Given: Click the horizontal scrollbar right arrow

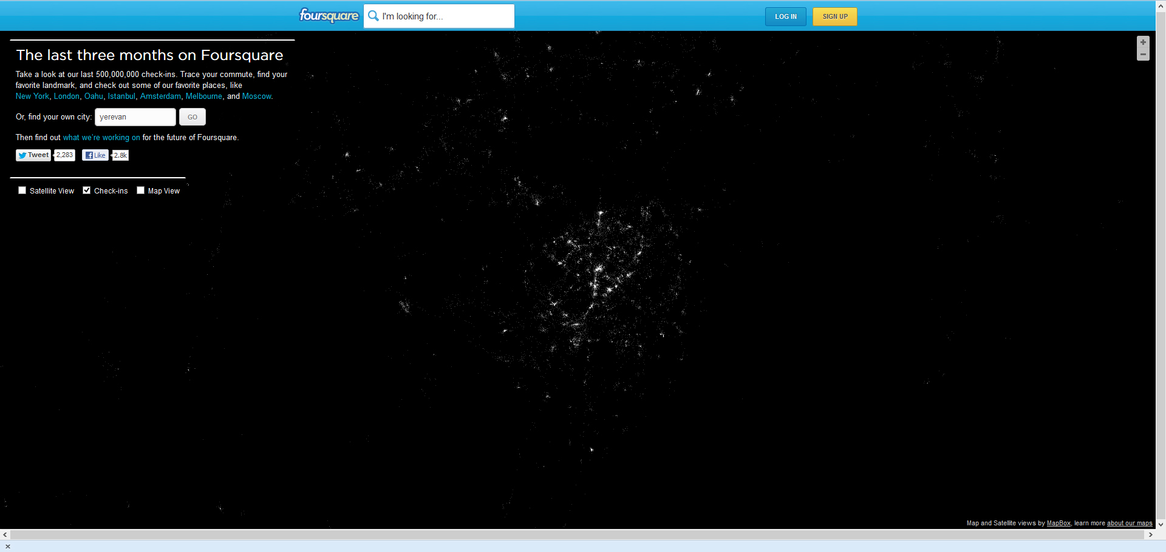Looking at the screenshot, I should (1150, 535).
